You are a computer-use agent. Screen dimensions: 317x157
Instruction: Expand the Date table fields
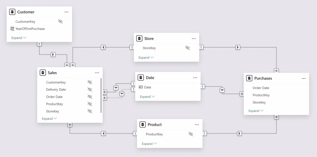coord(147,97)
